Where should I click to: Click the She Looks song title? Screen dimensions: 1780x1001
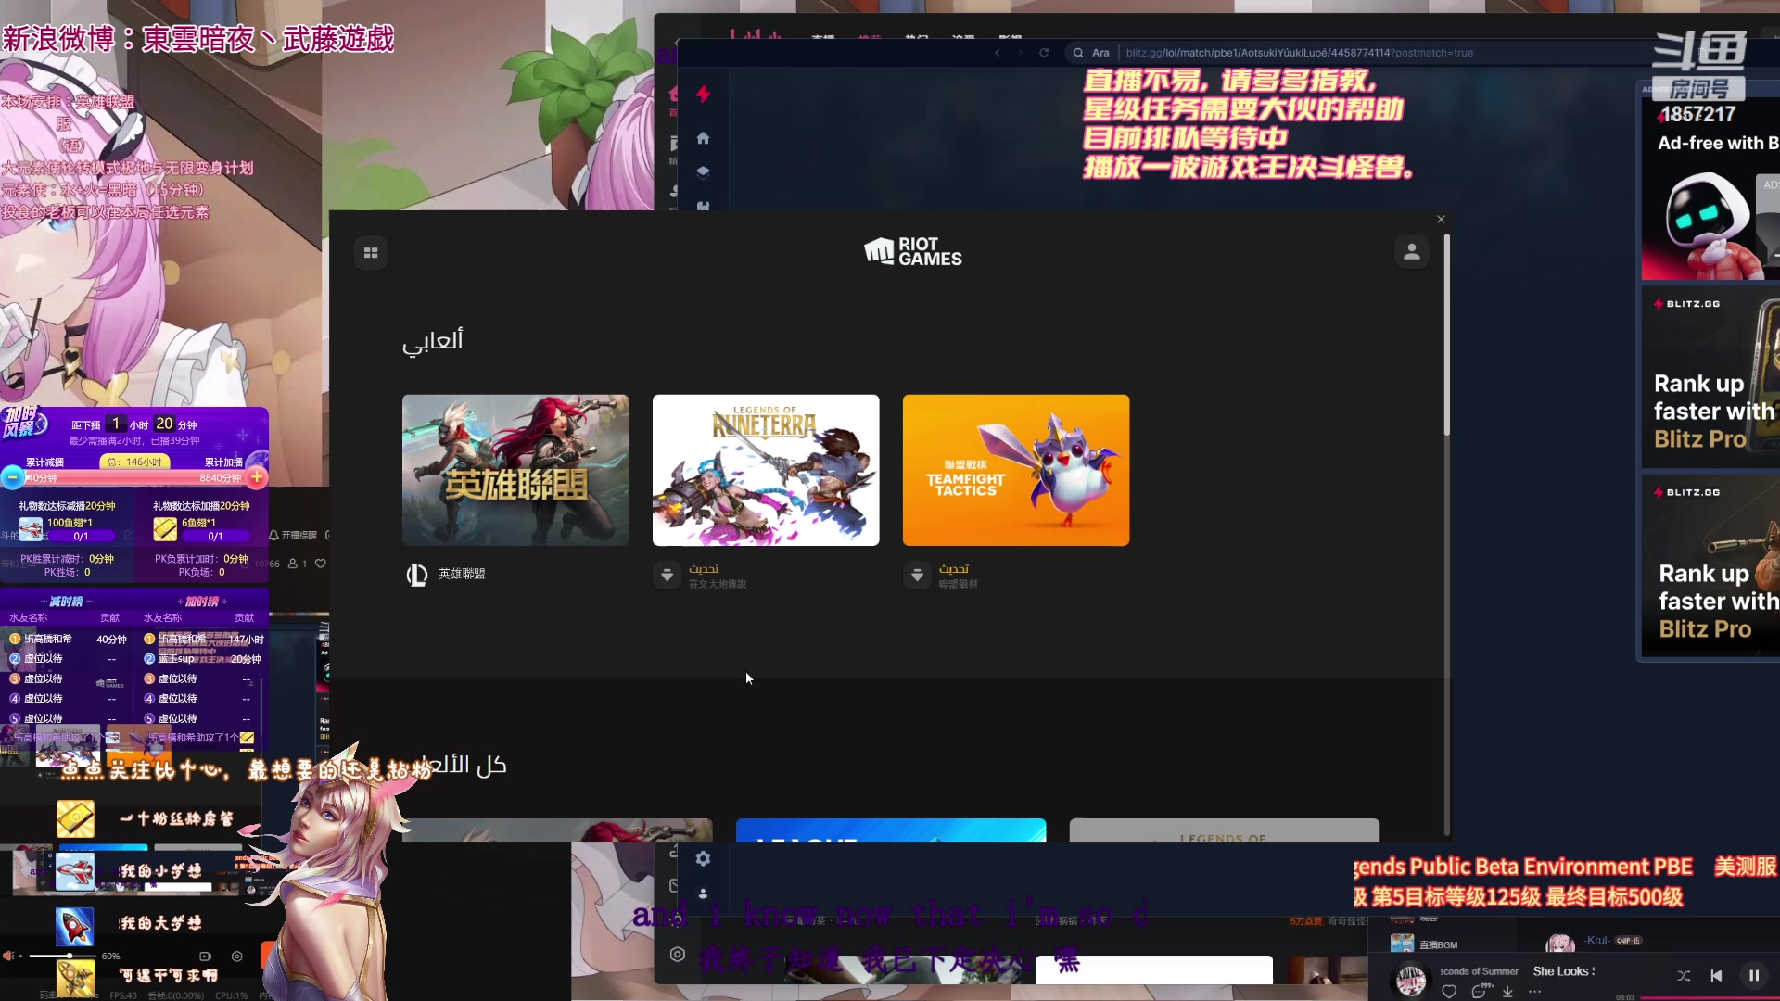(1564, 971)
